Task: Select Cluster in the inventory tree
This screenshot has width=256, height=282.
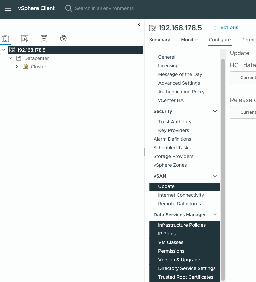Action: (38, 67)
